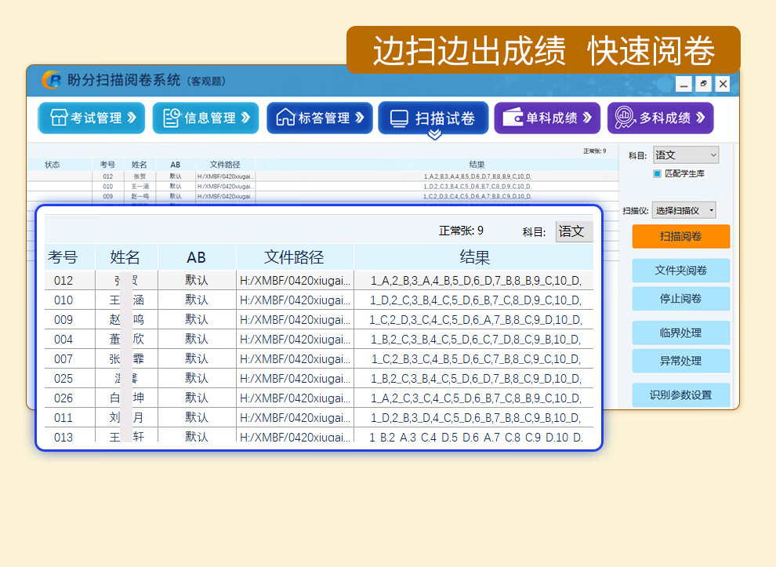Open the 多科成绩 menu

[x=660, y=118]
